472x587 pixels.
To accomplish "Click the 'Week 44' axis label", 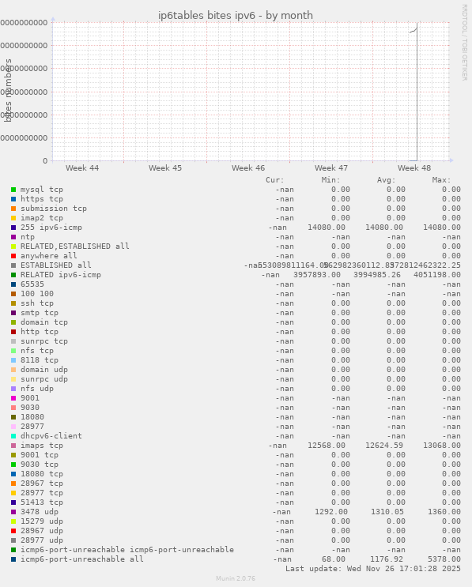I will coord(82,168).
